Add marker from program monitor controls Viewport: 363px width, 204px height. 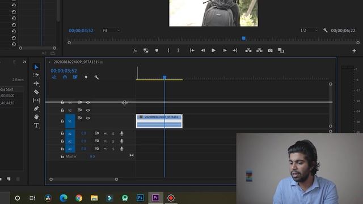point(157,50)
